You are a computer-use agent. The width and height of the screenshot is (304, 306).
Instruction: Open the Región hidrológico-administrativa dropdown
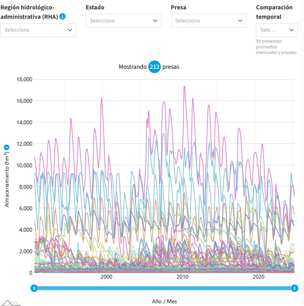pyautogui.click(x=38, y=30)
